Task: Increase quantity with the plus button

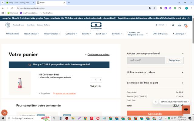Action: [100, 80]
